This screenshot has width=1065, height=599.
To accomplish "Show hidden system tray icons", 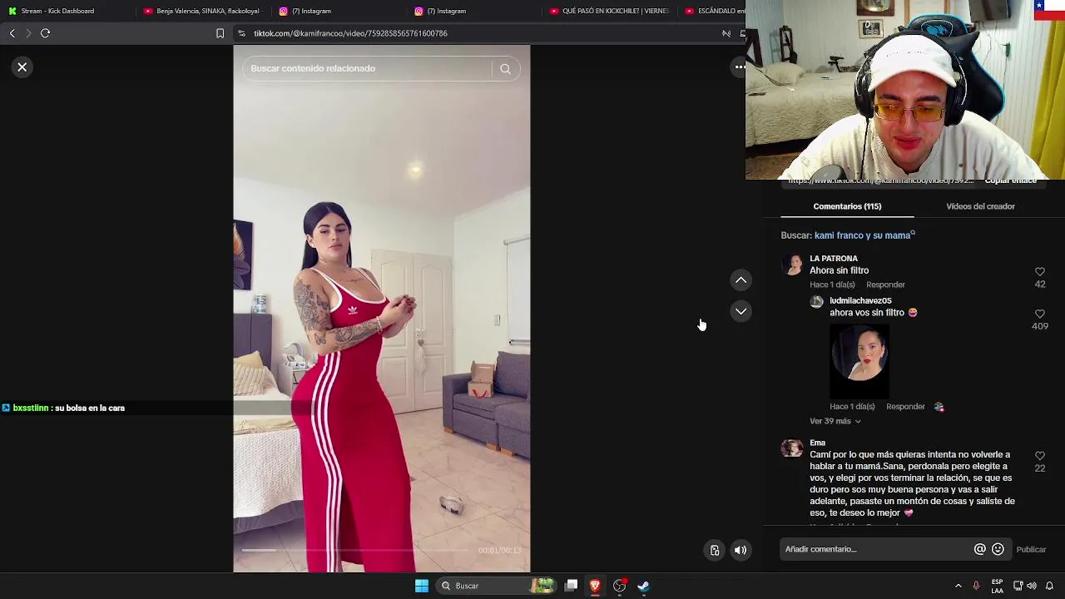I will point(958,586).
